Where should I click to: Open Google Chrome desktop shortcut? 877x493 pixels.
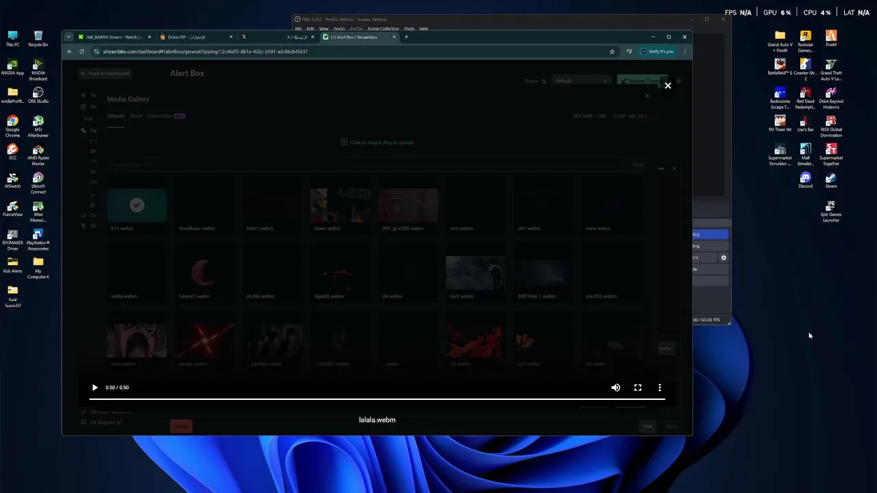pos(12,126)
